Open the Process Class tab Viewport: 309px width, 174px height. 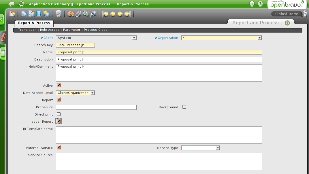(96, 30)
